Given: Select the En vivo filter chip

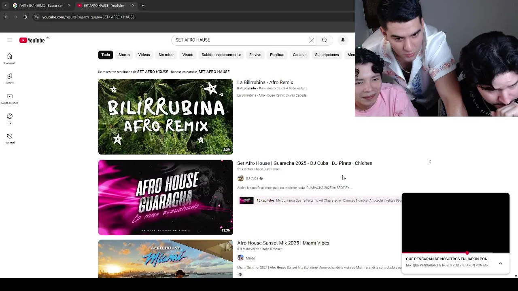Looking at the screenshot, I should pos(255,55).
